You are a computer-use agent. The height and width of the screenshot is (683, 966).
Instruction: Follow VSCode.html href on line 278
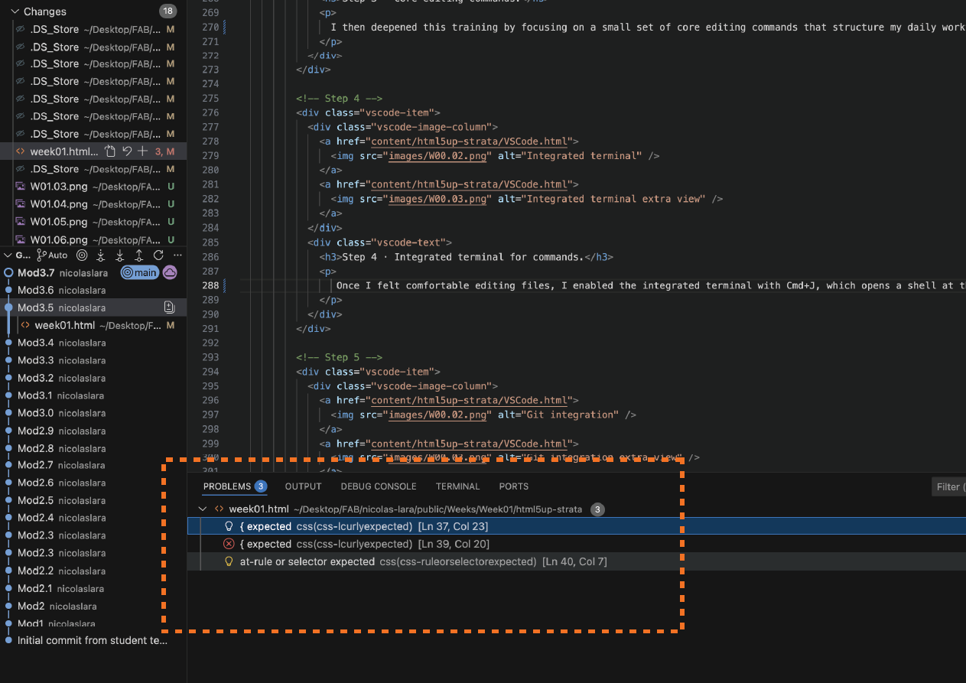(469, 141)
